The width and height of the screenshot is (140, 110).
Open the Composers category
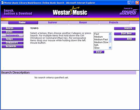[x=13, y=43]
